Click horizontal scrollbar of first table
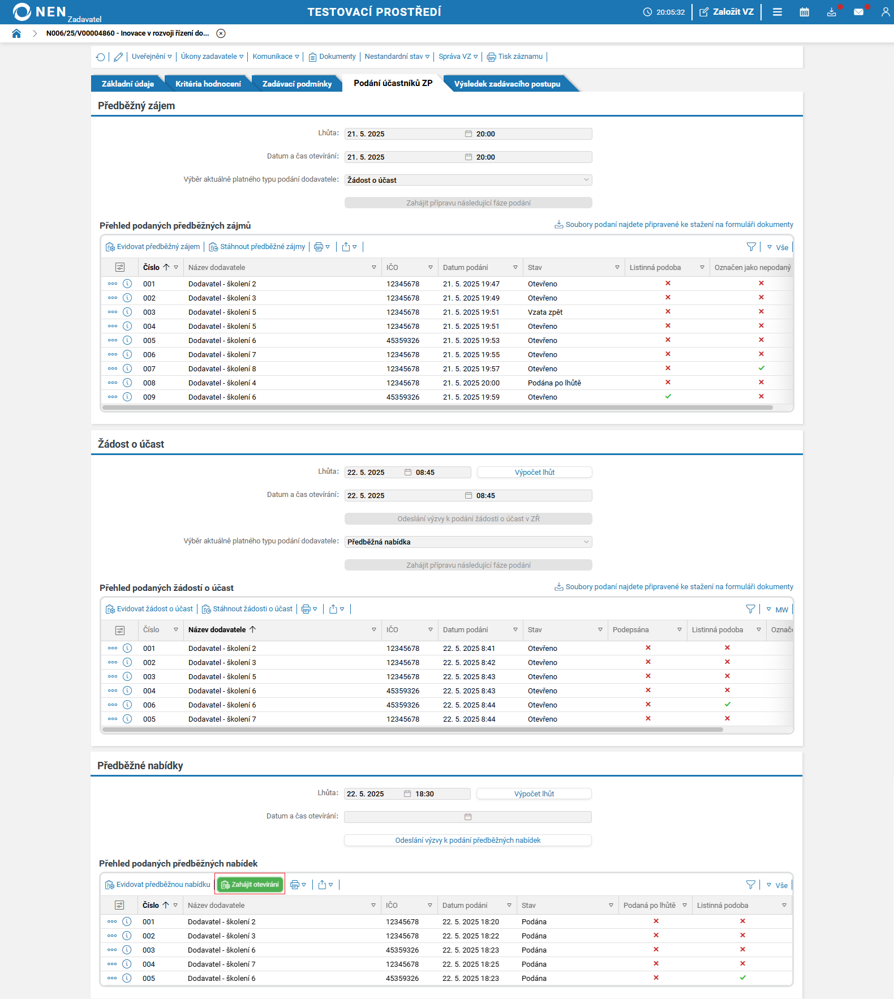894x999 pixels. pyautogui.click(x=437, y=408)
